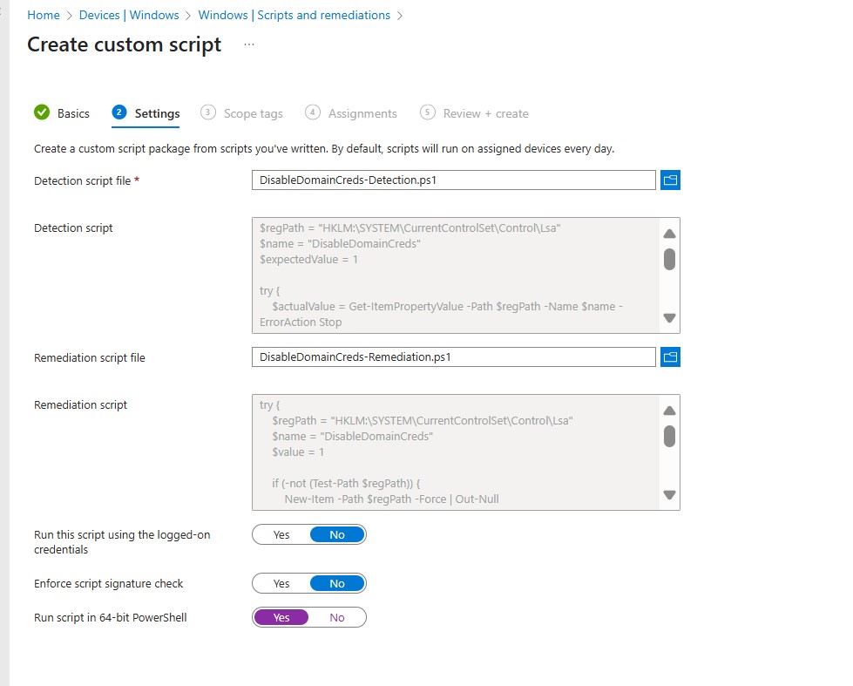Set Run script in 64-bit PowerShell to No
Viewport: 853px width, 686px height.
[337, 617]
